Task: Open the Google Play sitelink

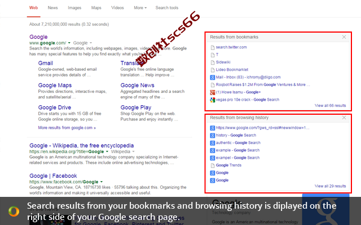Action: click(x=135, y=107)
